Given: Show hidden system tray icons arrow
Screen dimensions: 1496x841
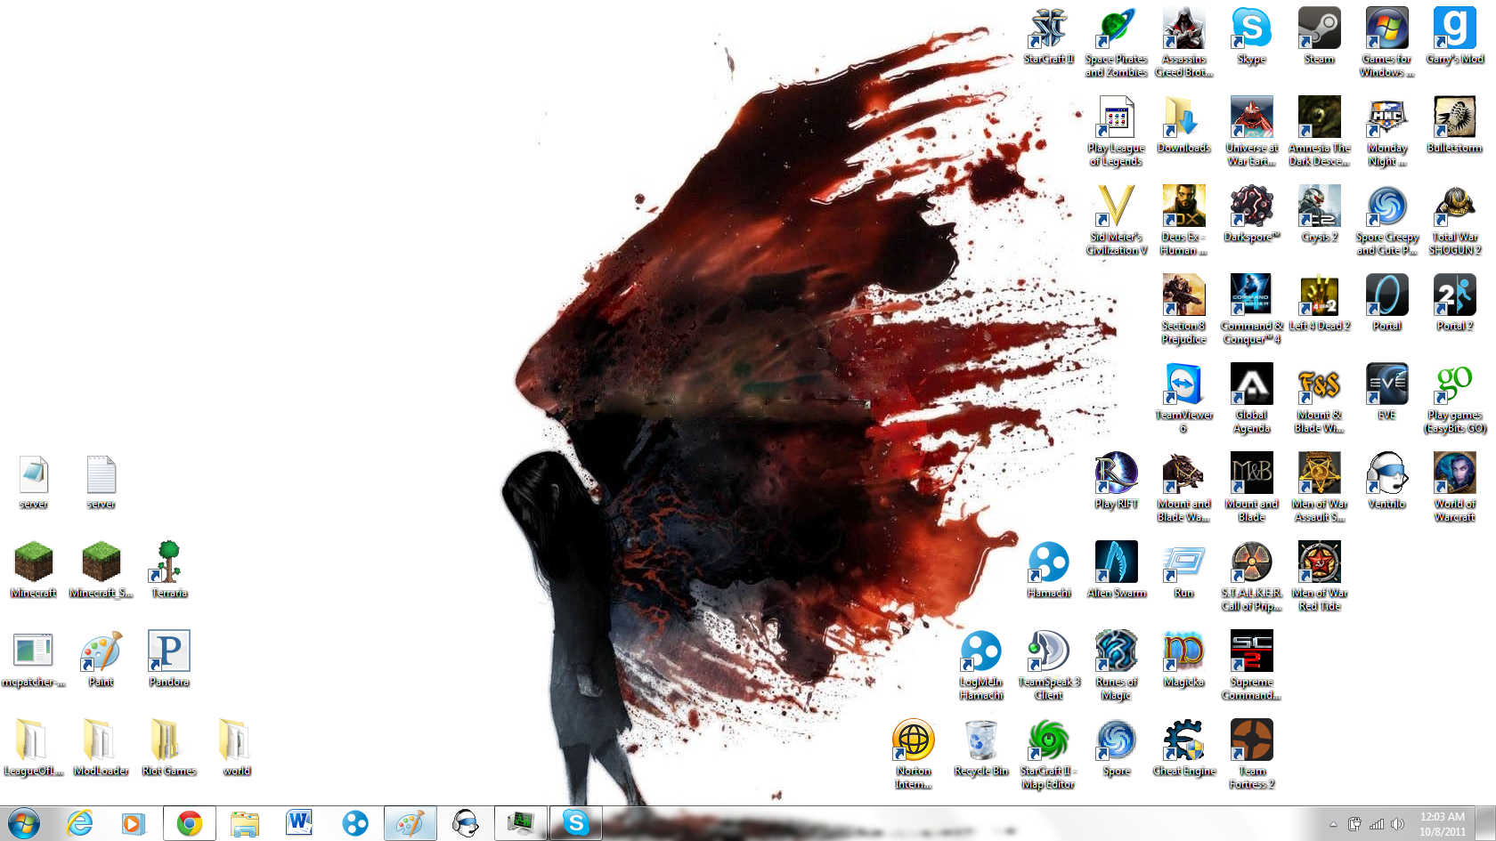Looking at the screenshot, I should [1333, 824].
